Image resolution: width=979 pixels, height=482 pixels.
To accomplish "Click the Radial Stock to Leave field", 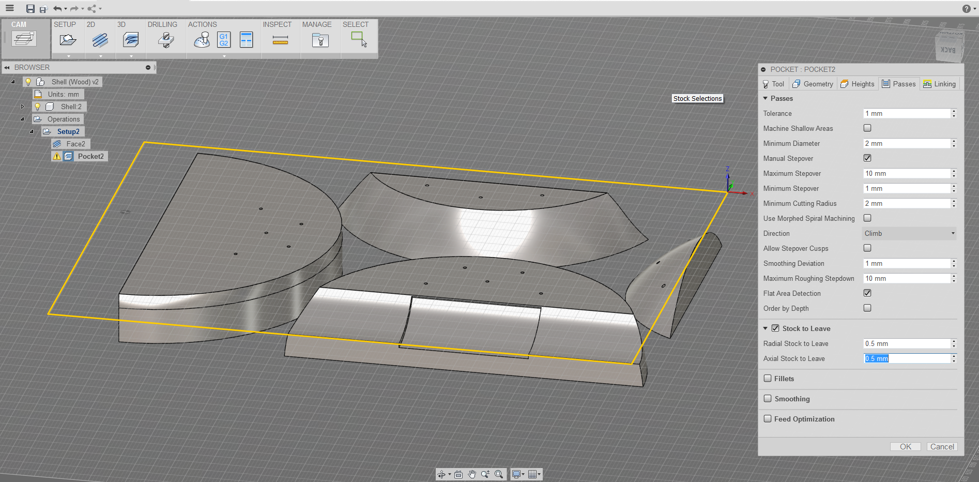I will tap(907, 343).
